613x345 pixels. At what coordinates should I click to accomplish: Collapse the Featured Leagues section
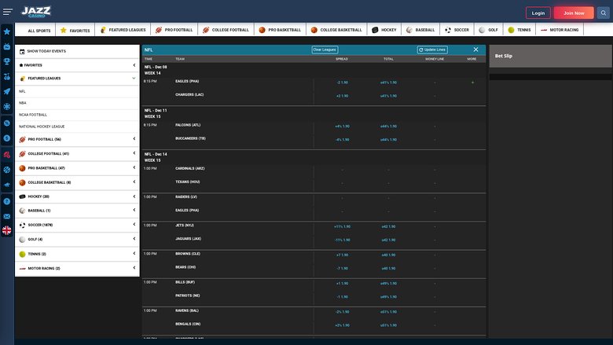134,79
